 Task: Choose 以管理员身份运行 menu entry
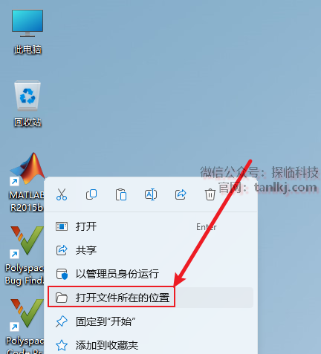tap(151, 274)
